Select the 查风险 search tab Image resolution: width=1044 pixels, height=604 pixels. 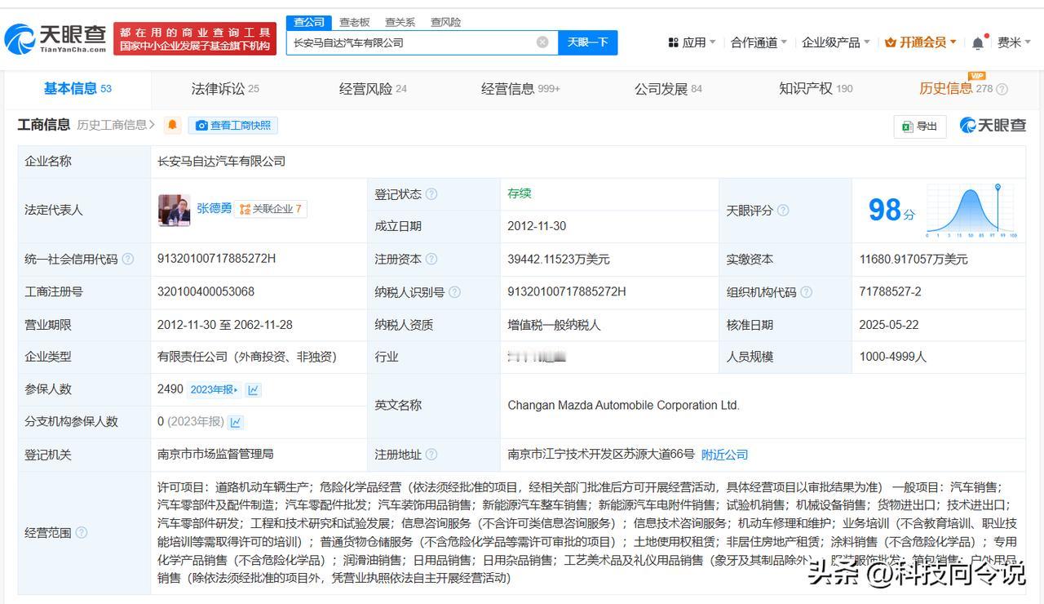click(x=446, y=22)
